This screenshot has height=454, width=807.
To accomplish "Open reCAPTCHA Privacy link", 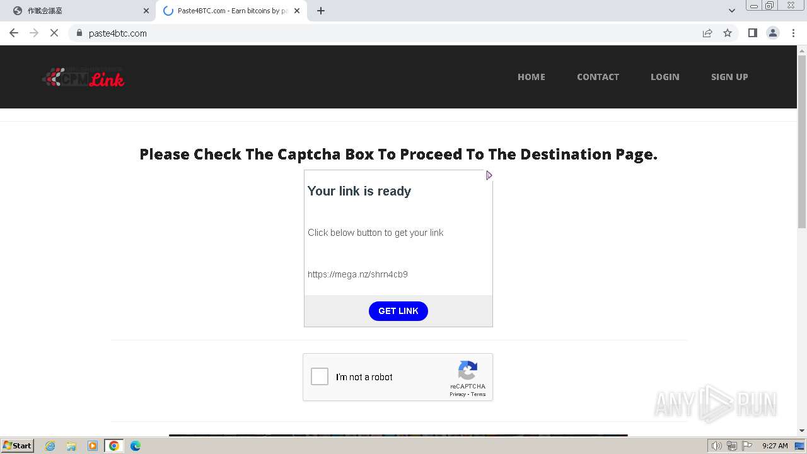I will pyautogui.click(x=458, y=394).
